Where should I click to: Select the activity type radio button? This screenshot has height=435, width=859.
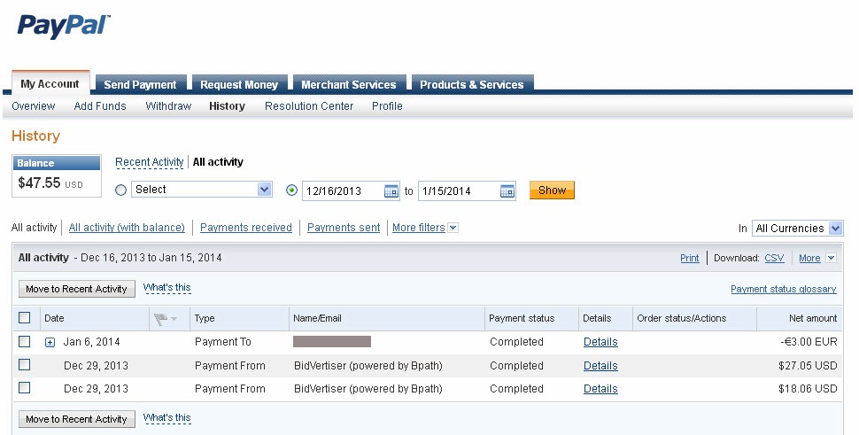pos(121,190)
